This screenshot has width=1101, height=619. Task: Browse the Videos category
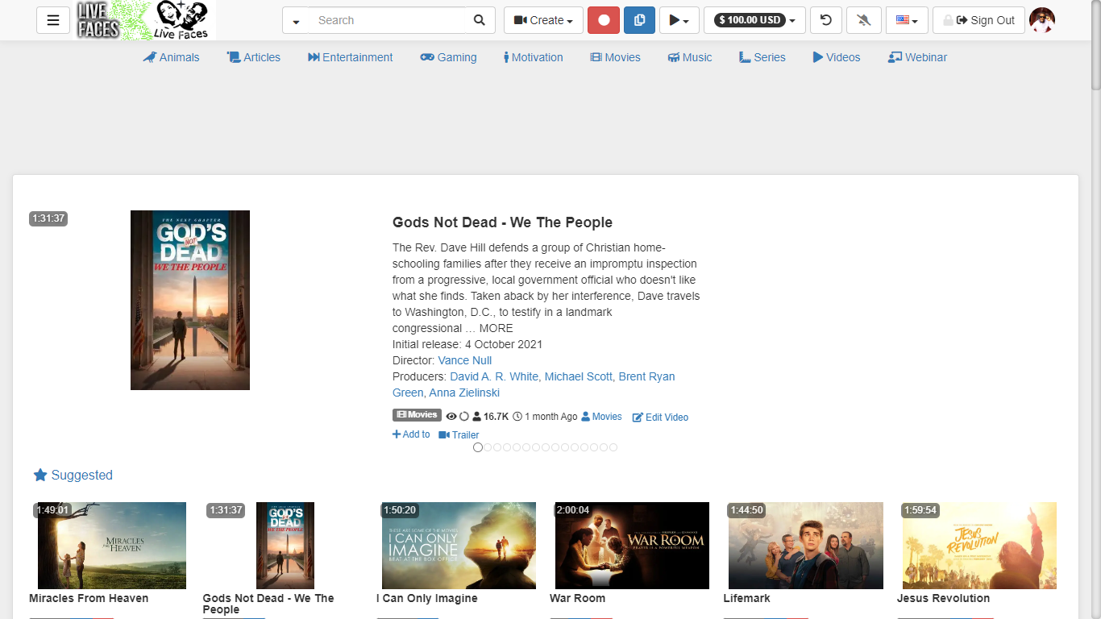837,57
